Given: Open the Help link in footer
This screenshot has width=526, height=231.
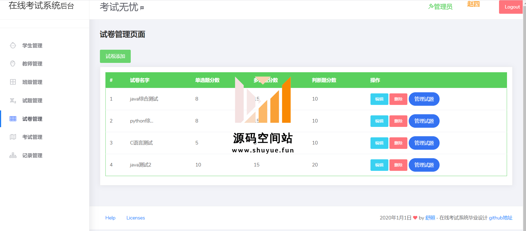Looking at the screenshot, I should [110, 218].
